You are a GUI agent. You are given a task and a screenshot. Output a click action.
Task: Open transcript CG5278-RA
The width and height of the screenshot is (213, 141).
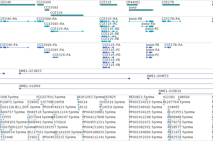[x=171, y=19]
